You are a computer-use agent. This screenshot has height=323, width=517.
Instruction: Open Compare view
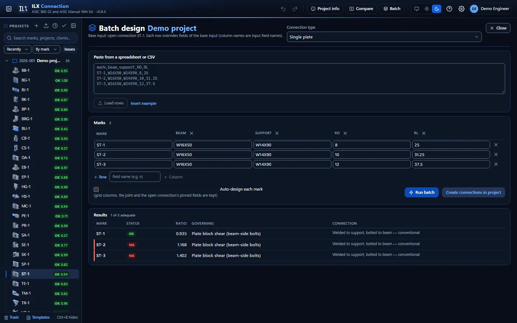(x=361, y=9)
